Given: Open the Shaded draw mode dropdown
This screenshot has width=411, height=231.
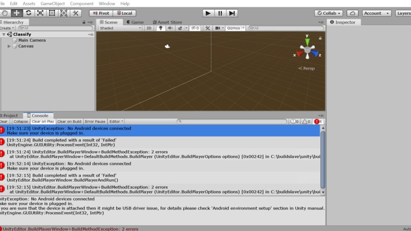Looking at the screenshot, I should 120,28.
